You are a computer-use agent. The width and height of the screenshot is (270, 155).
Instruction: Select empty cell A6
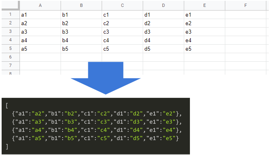click(x=40, y=57)
